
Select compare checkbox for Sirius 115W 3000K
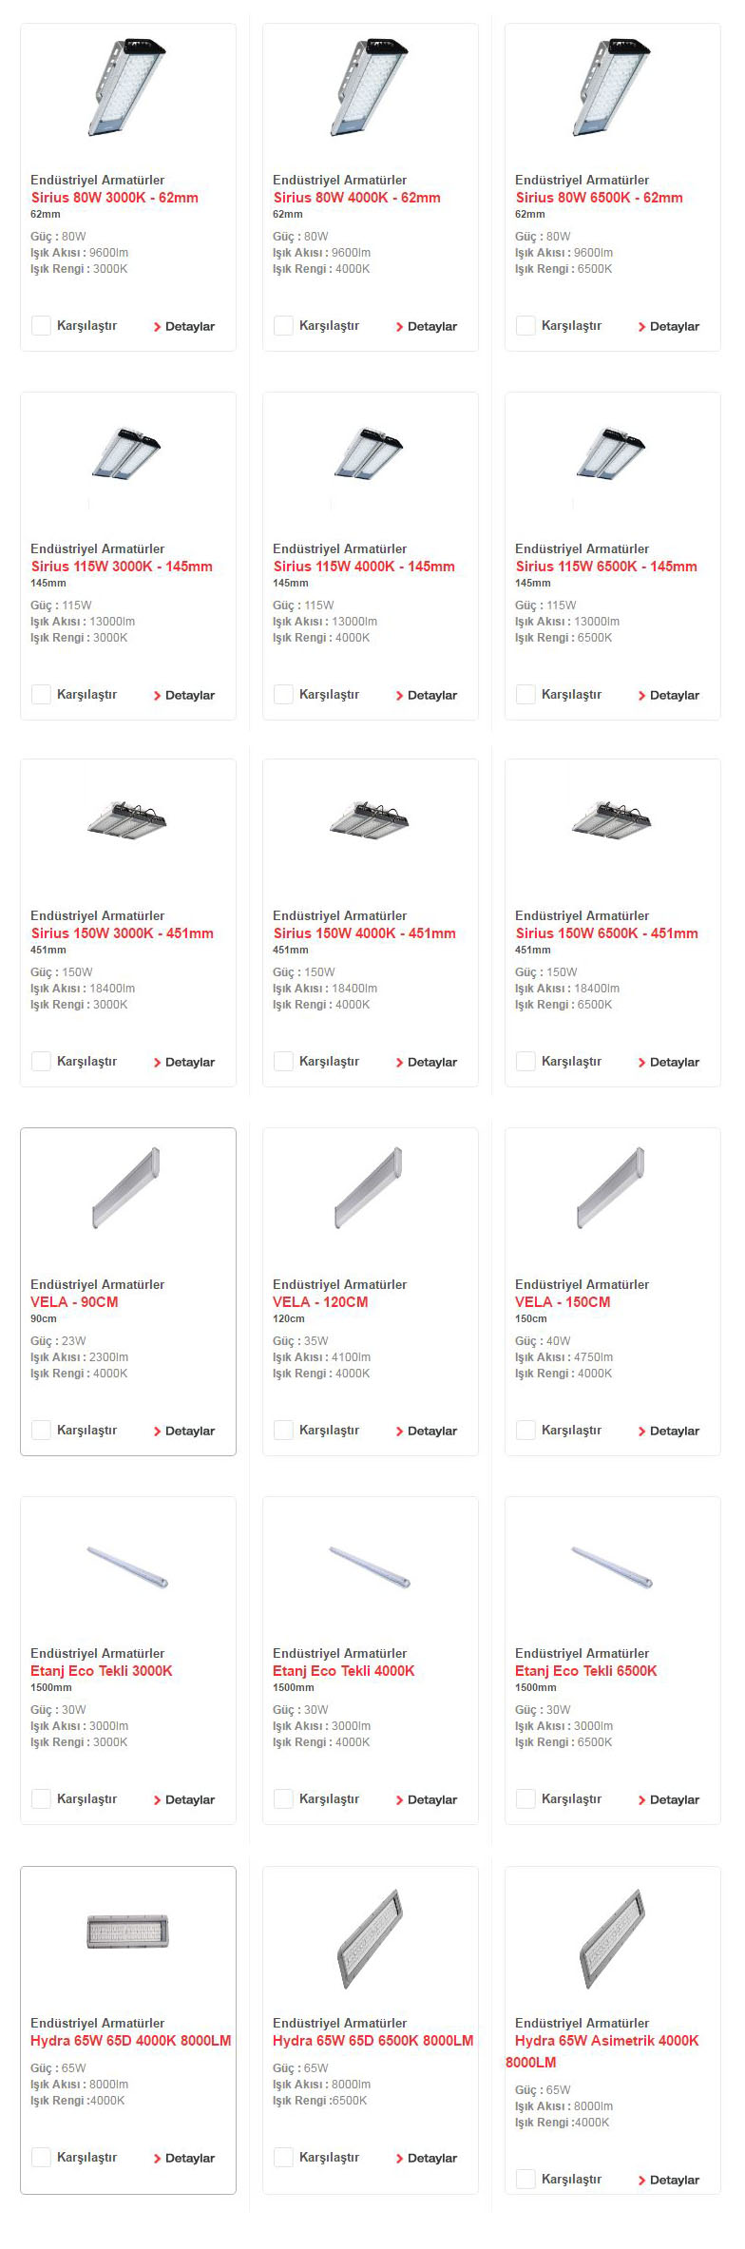[41, 695]
